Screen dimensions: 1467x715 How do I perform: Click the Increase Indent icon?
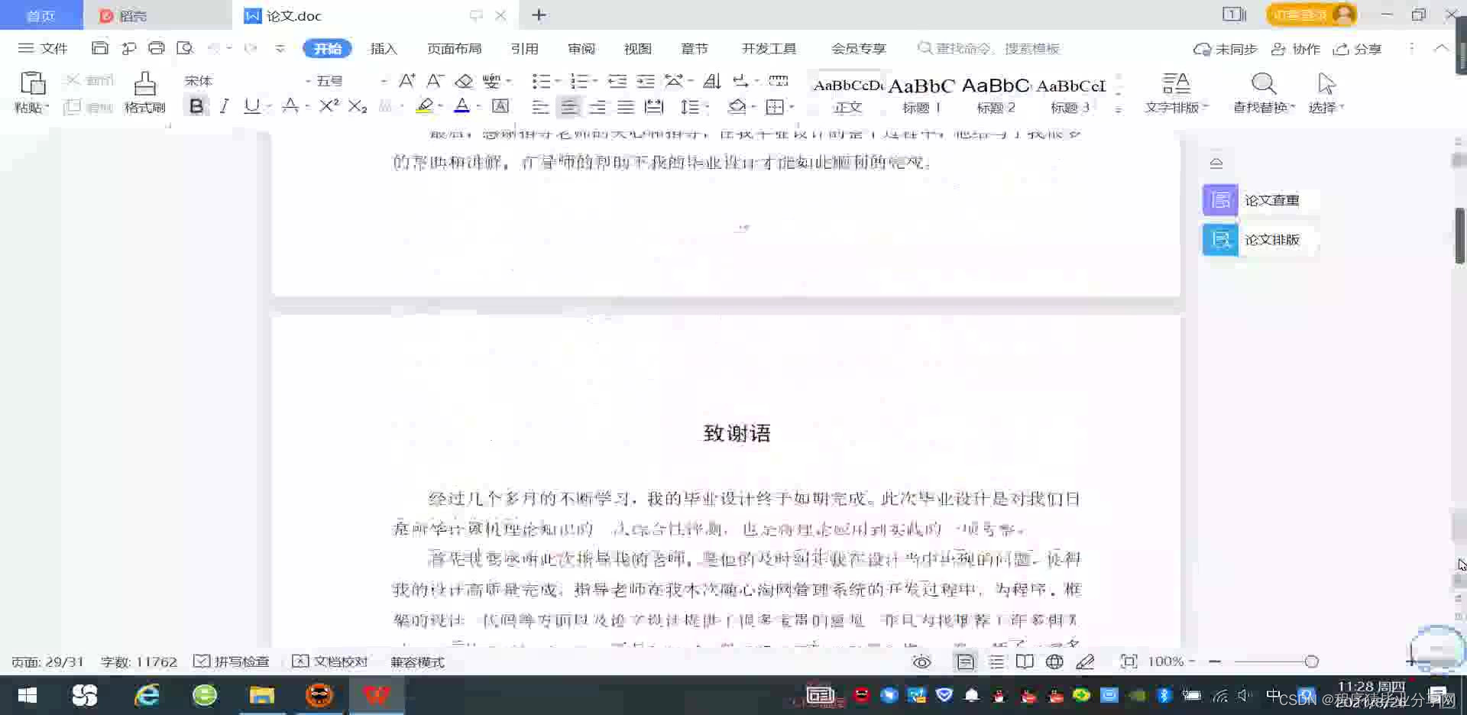[x=646, y=80]
